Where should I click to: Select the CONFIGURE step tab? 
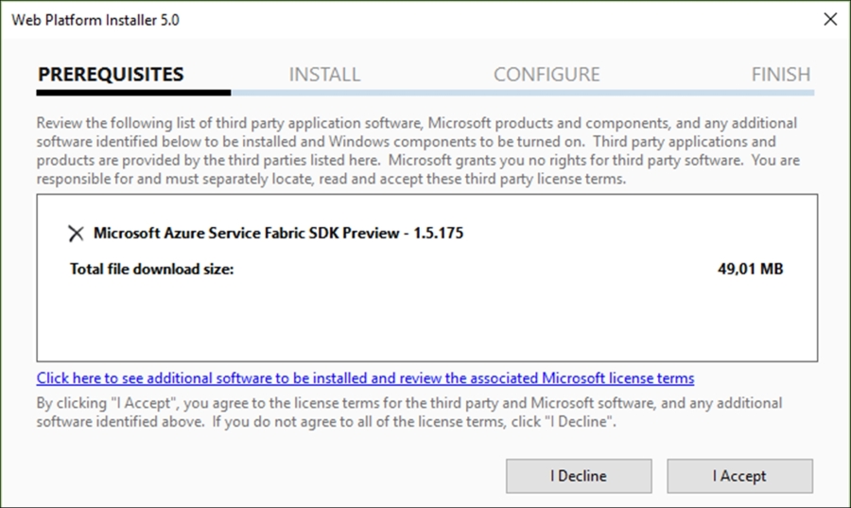pos(547,75)
